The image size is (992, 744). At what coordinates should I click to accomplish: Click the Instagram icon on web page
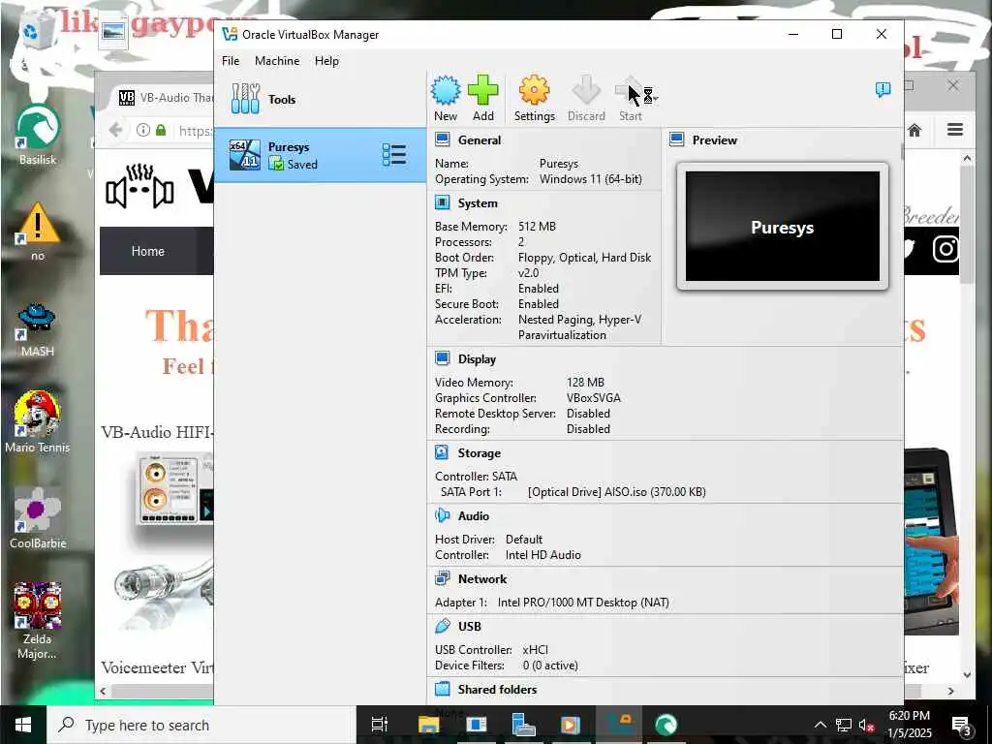[x=945, y=248]
